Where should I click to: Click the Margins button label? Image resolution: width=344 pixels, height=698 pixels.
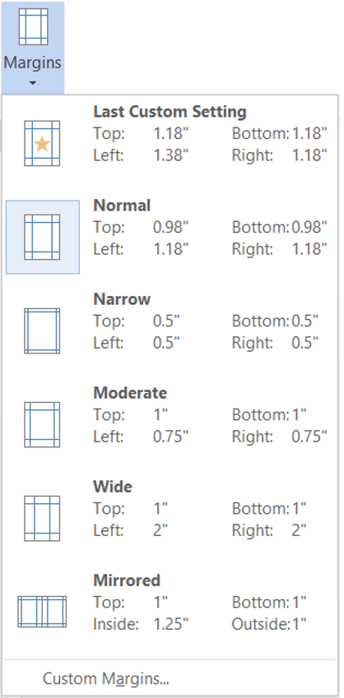point(33,62)
